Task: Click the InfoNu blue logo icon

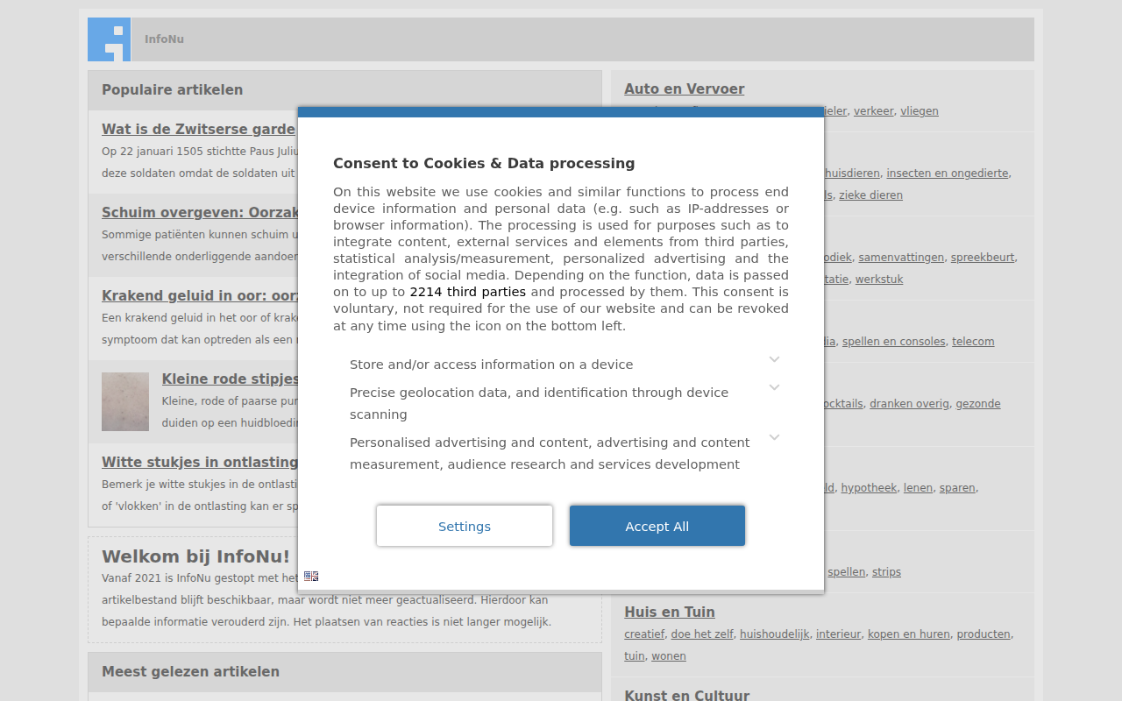Action: [x=109, y=39]
